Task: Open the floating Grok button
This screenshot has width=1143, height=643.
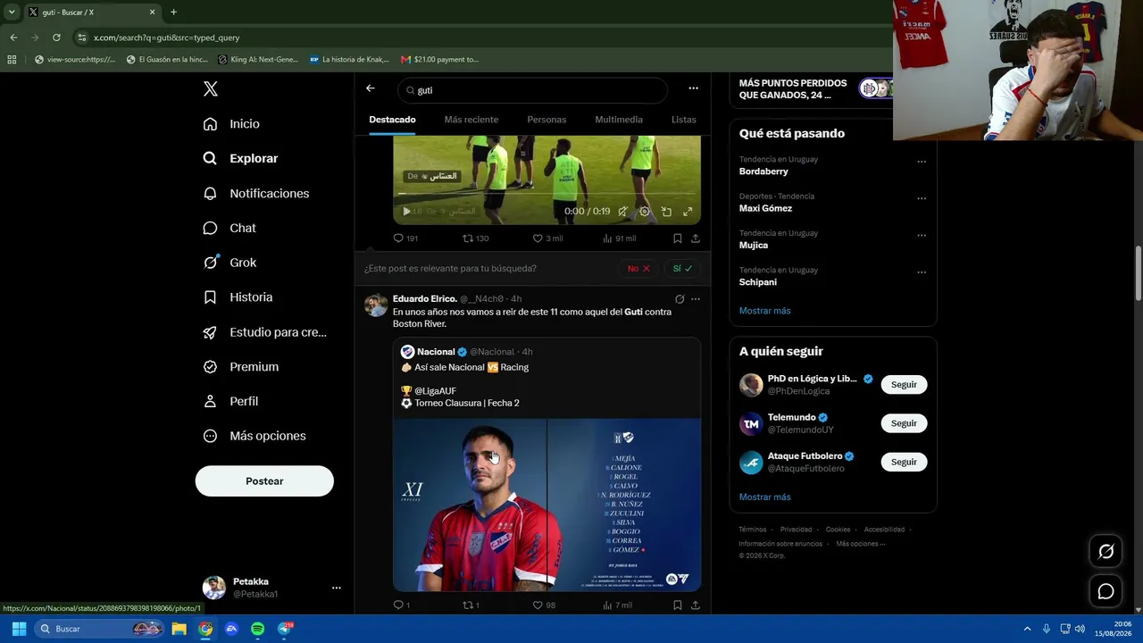Action: tap(1105, 551)
